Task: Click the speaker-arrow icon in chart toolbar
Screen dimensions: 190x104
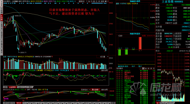Action: pos(106,1)
